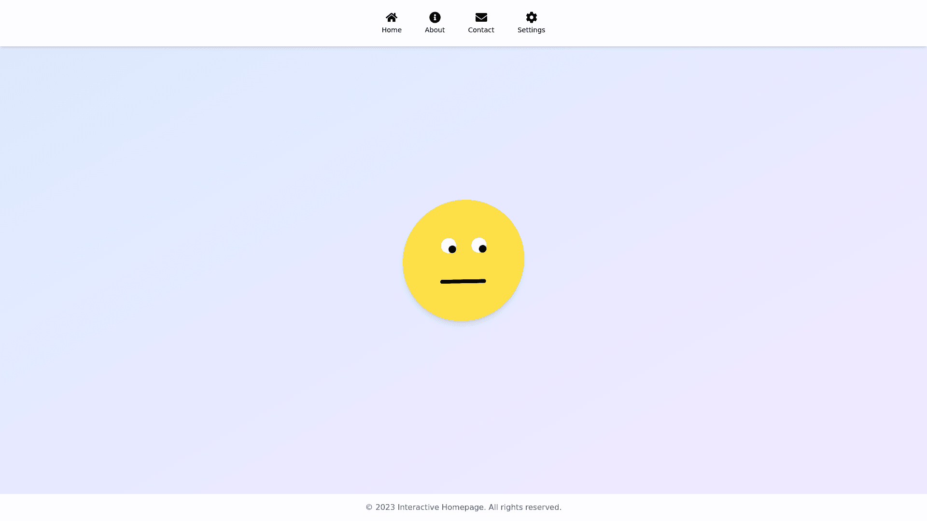
Task: Click the "© 2023" footer text
Action: [x=380, y=507]
